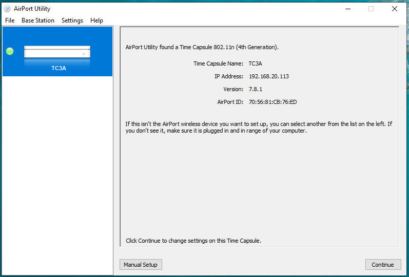Click the 'AirPort ID:' label
Viewport: 409px width, 277px height.
[x=230, y=102]
